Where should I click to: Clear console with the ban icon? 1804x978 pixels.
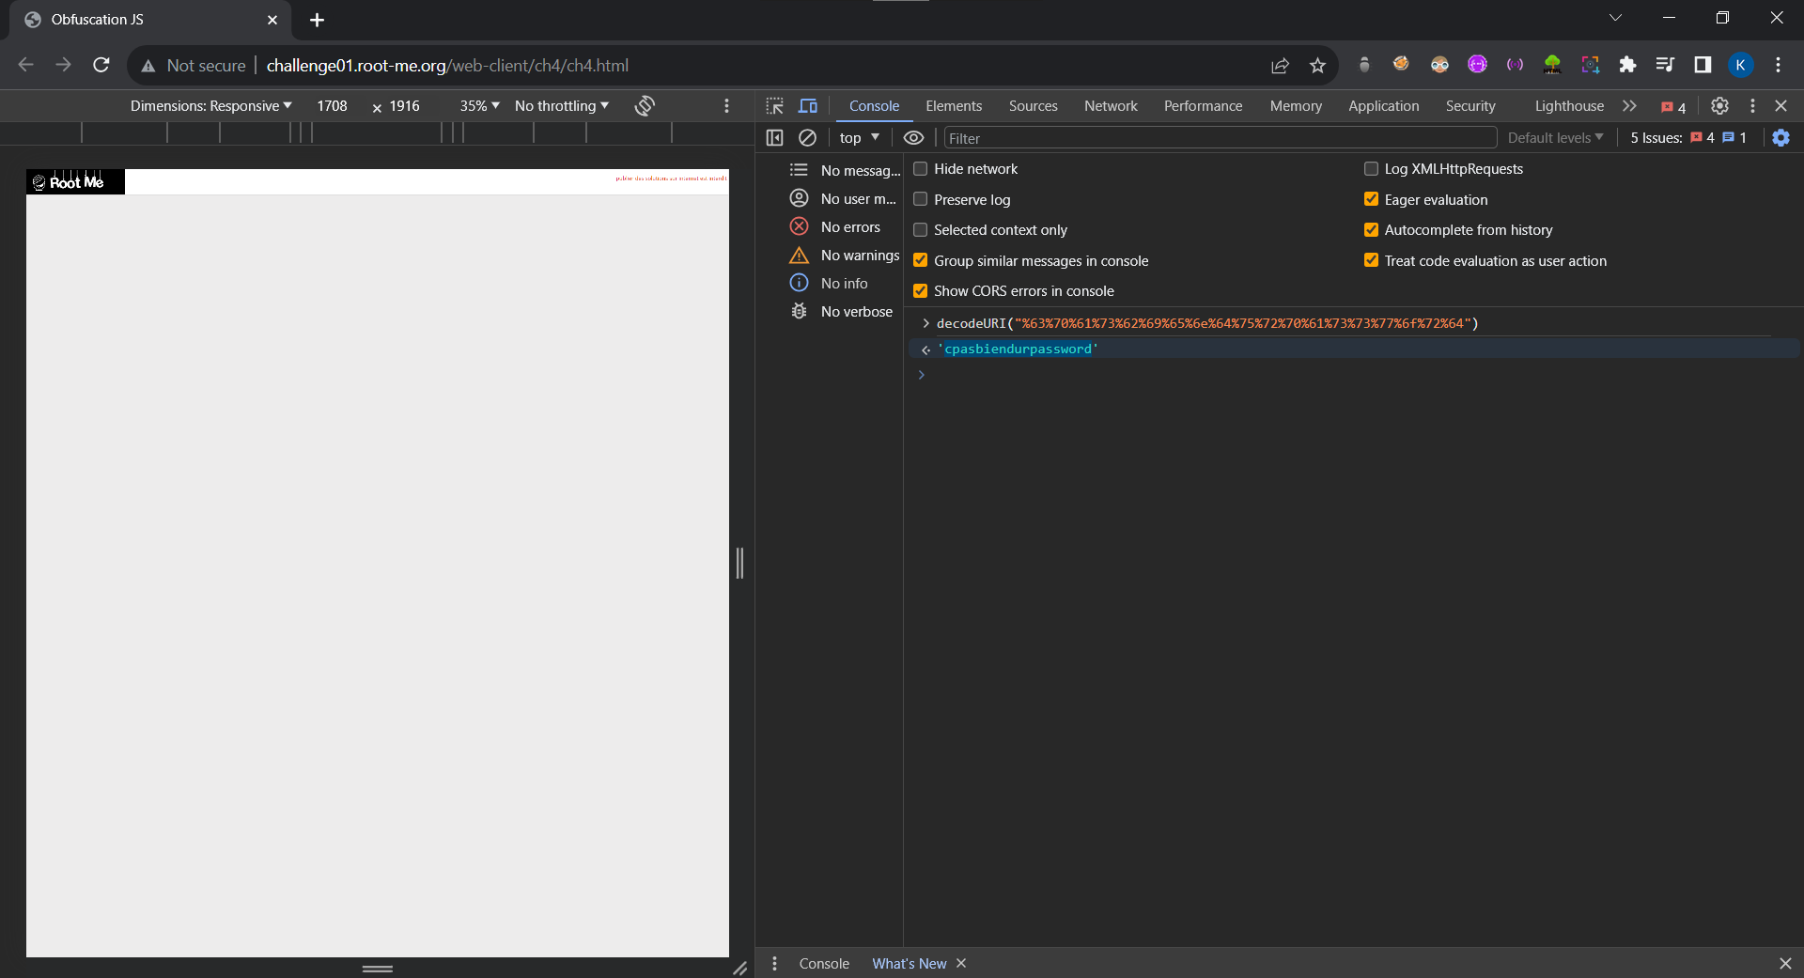[807, 138]
